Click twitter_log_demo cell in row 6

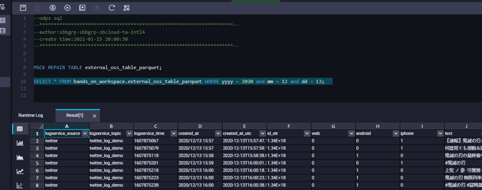click(x=111, y=170)
